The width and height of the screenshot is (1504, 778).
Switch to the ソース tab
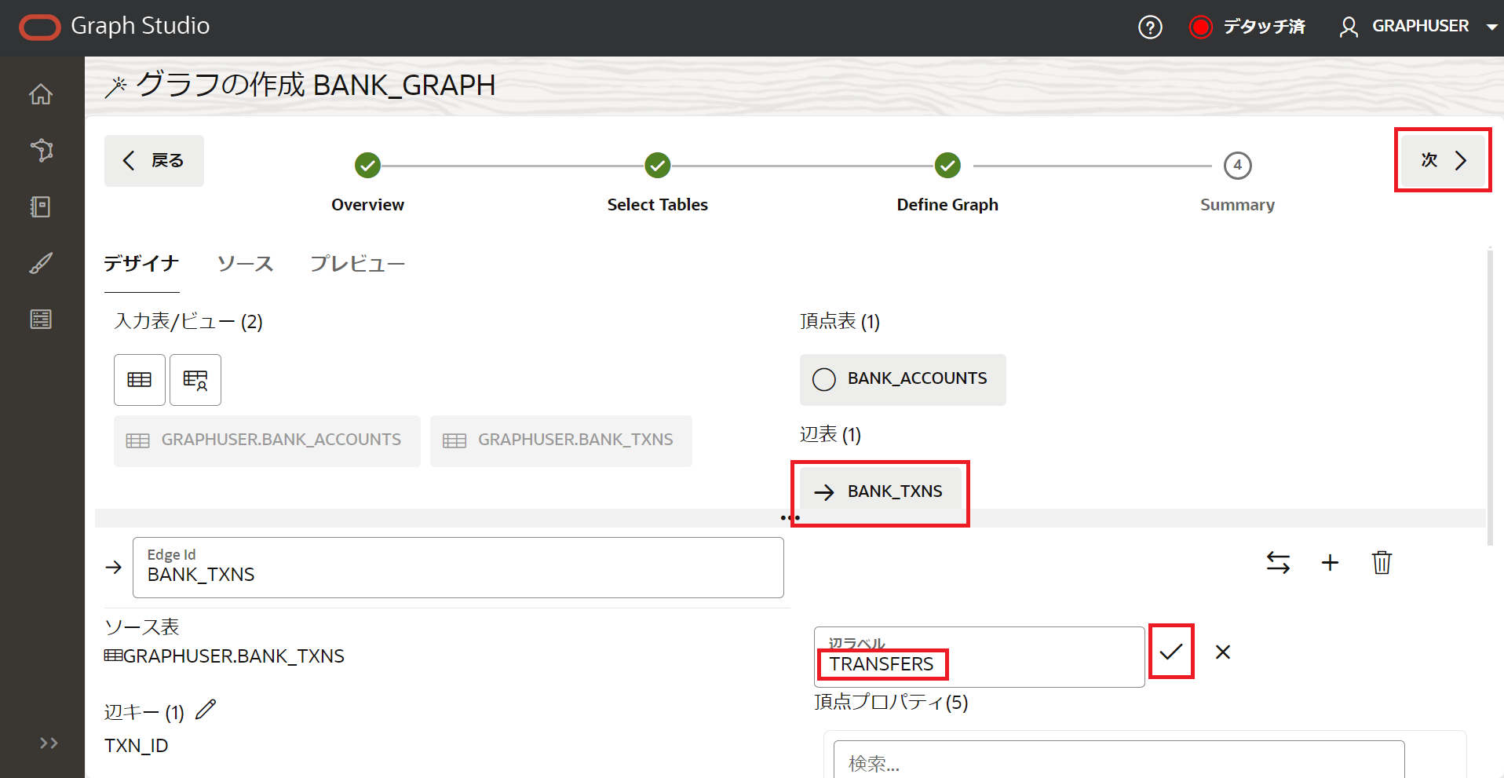pos(245,264)
